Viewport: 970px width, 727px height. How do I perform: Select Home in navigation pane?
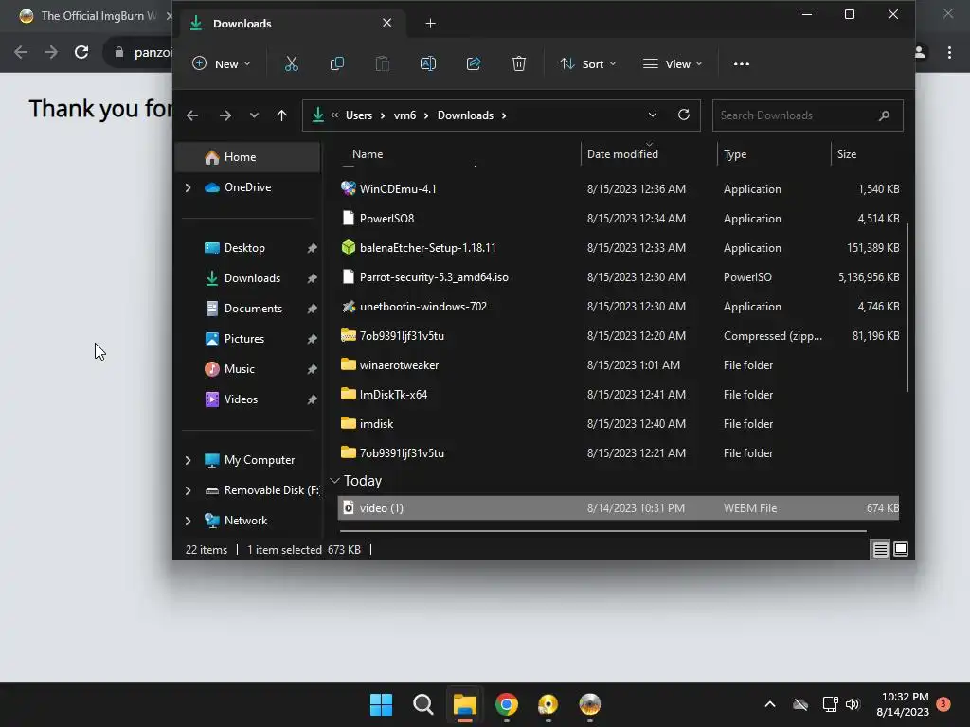(247, 157)
